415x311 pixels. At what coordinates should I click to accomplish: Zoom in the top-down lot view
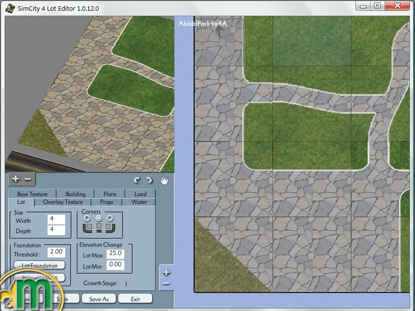pos(166,272)
